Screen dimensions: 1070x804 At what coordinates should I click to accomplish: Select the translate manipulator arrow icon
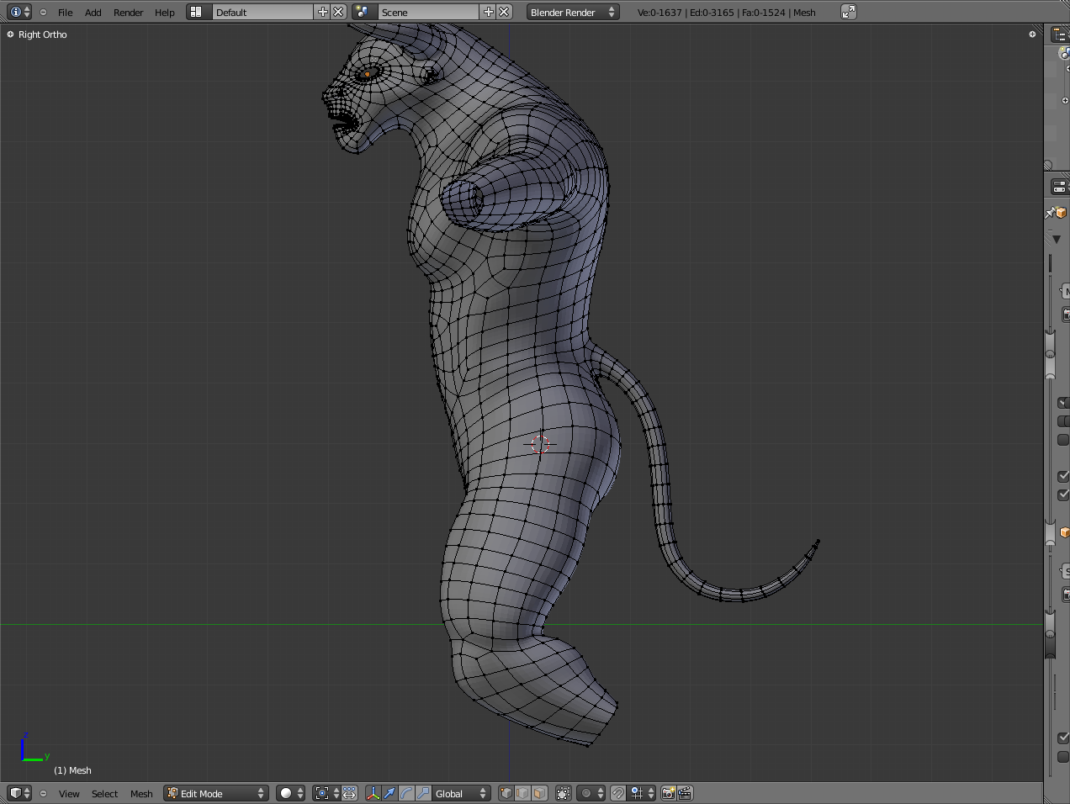click(x=389, y=793)
